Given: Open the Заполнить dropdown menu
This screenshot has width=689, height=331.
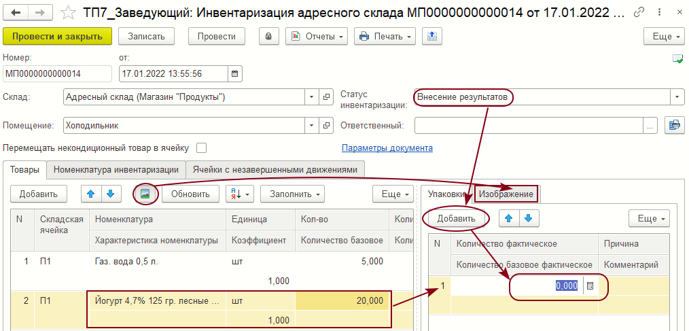Looking at the screenshot, I should pyautogui.click(x=291, y=194).
